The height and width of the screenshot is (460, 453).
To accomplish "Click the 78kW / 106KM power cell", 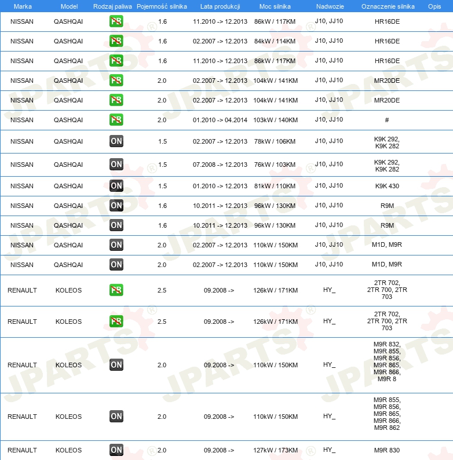I will pos(275,141).
